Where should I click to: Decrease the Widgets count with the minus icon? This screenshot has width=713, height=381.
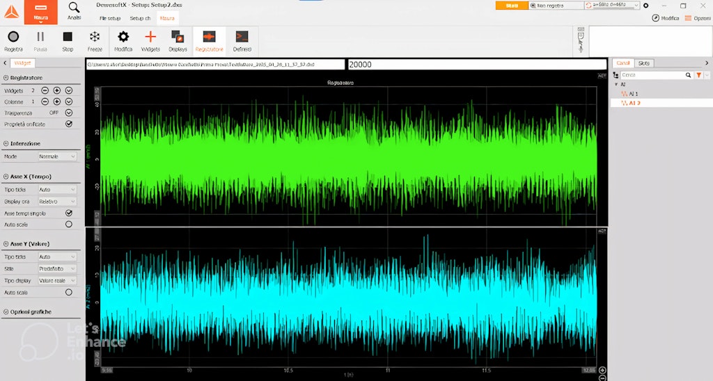point(45,90)
